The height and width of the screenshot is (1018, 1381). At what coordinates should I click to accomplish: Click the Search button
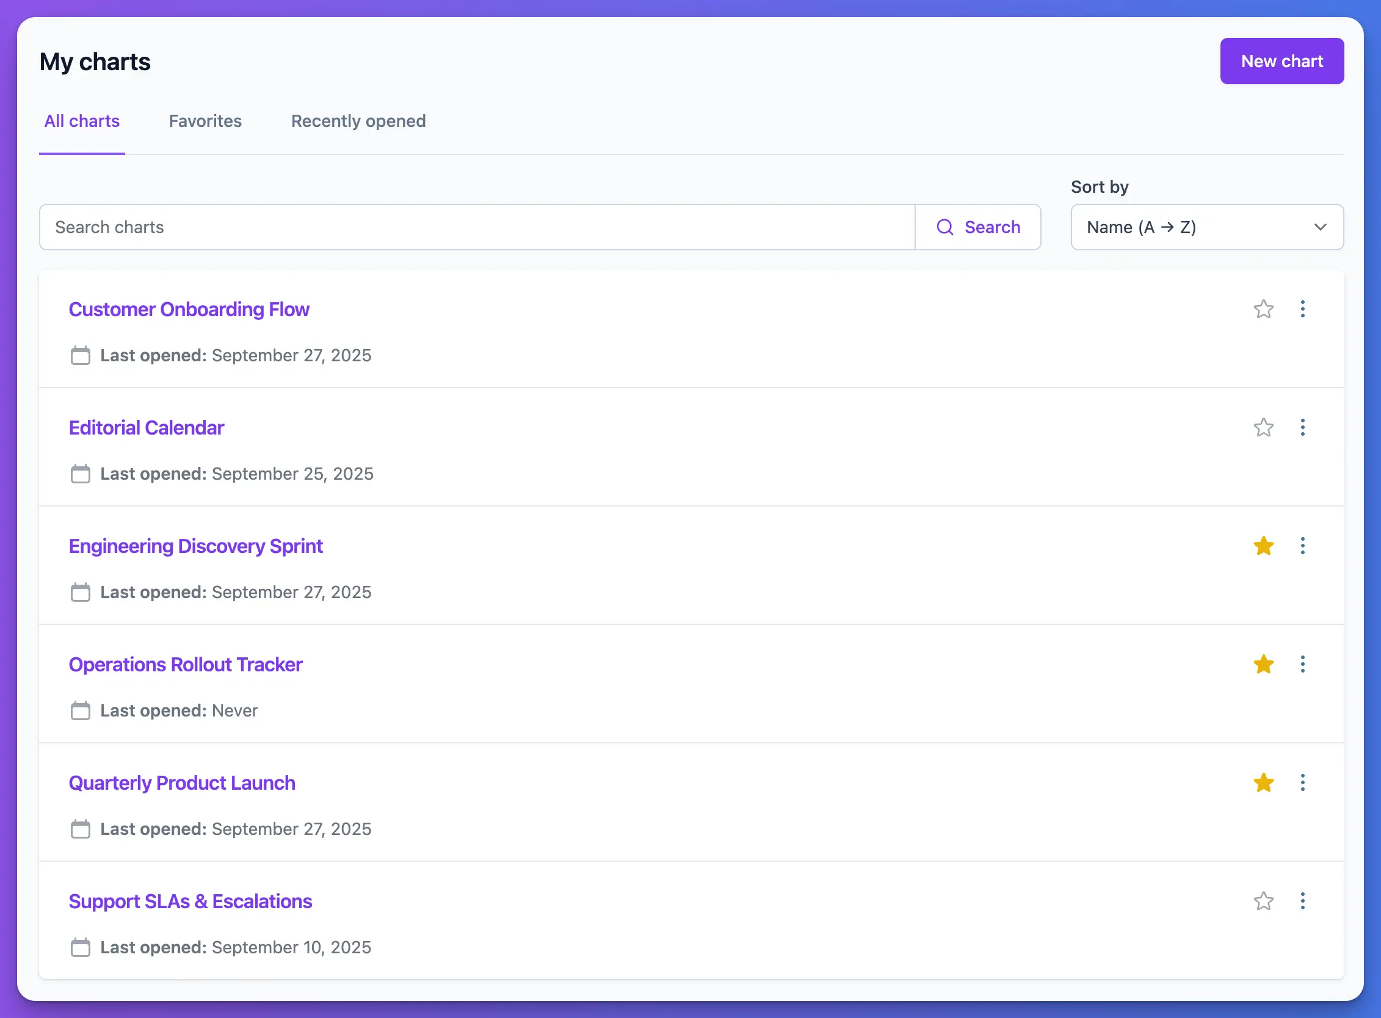tap(978, 227)
